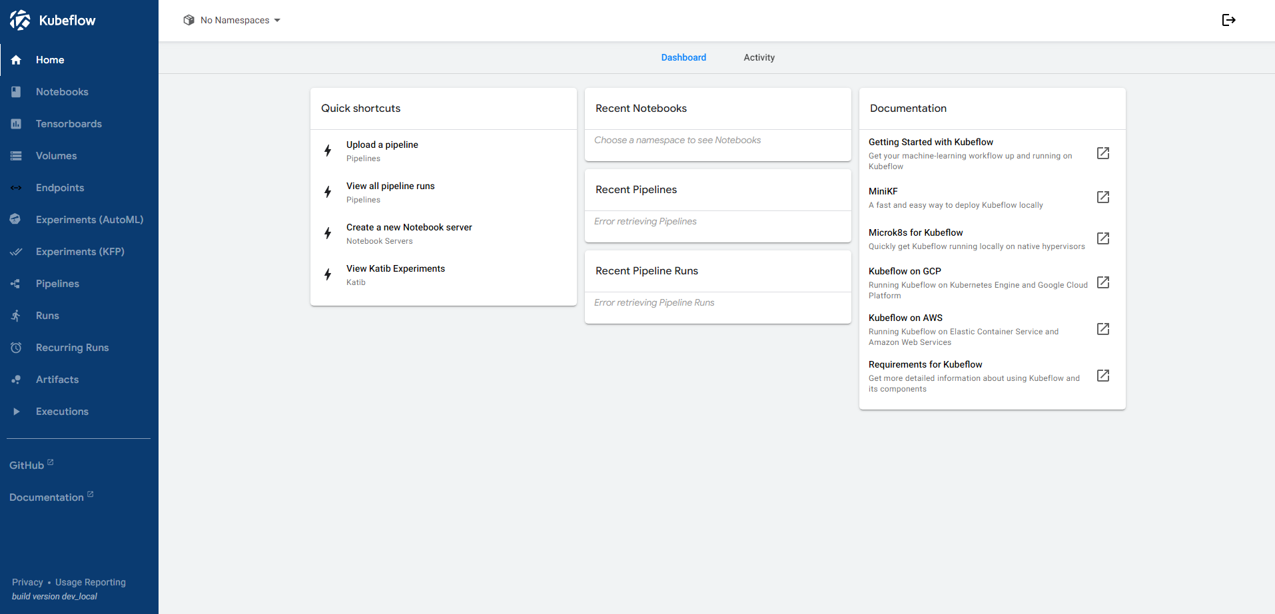Screen dimensions: 1275x614
Task: Open external link icon for Requirements for Kubeflow
Action: pos(1103,376)
